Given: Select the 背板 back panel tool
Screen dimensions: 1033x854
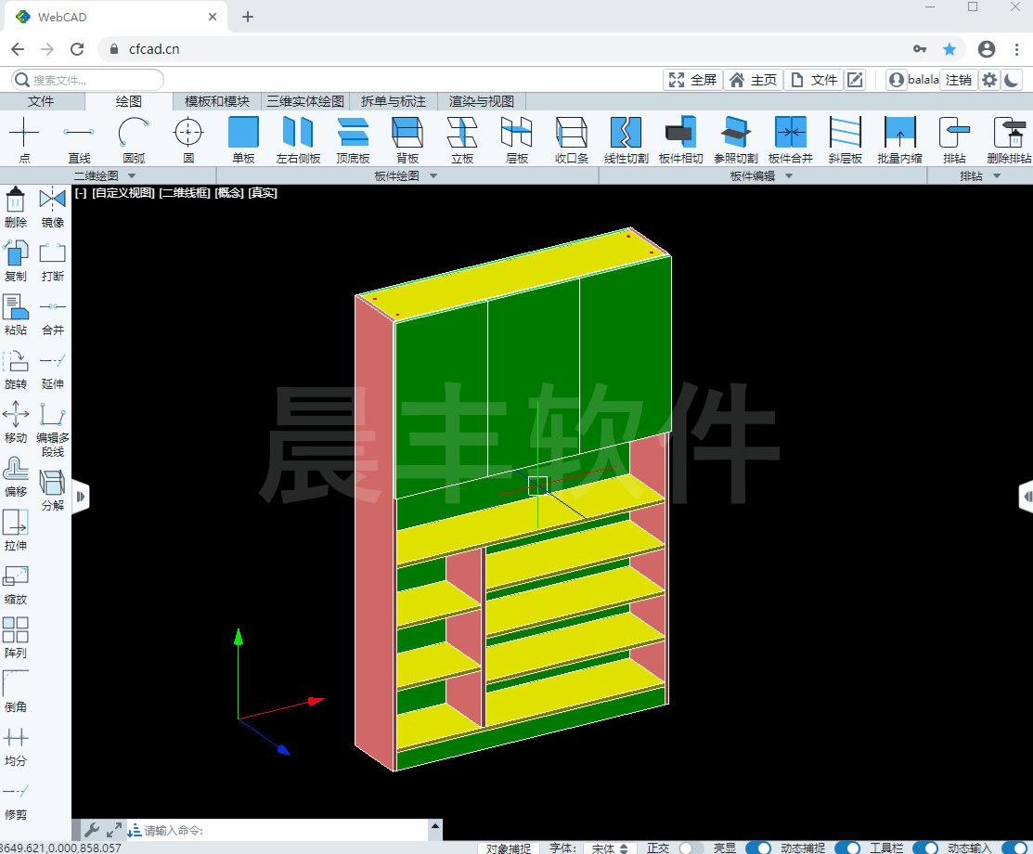Looking at the screenshot, I should coord(407,139).
